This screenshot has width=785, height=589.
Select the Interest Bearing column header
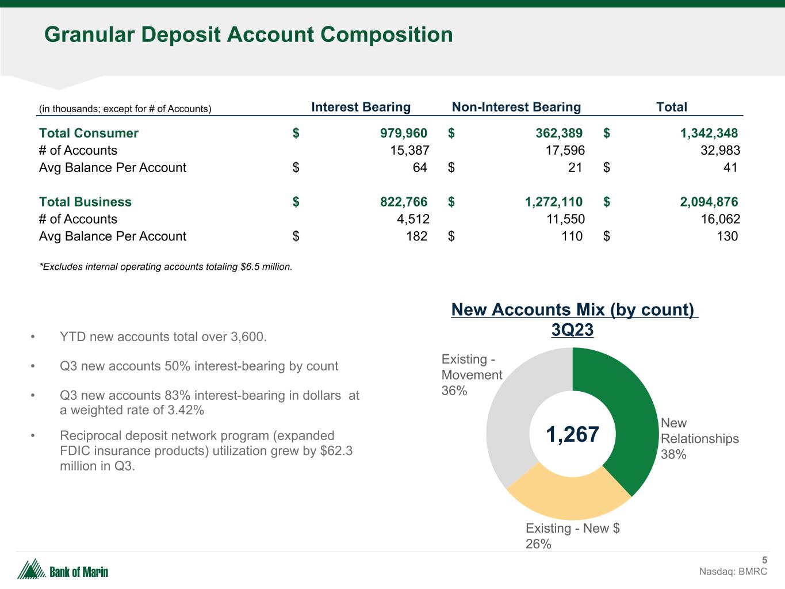click(361, 107)
